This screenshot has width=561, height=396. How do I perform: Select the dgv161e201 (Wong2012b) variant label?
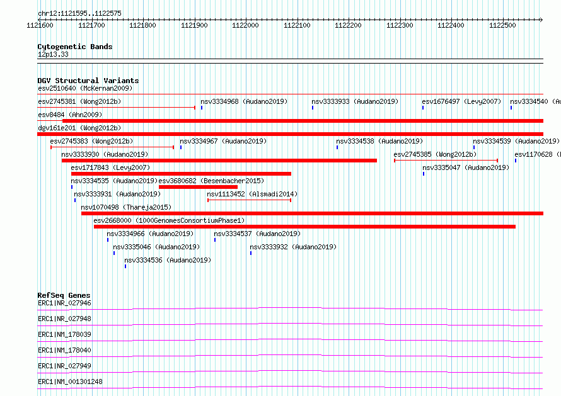79,128
